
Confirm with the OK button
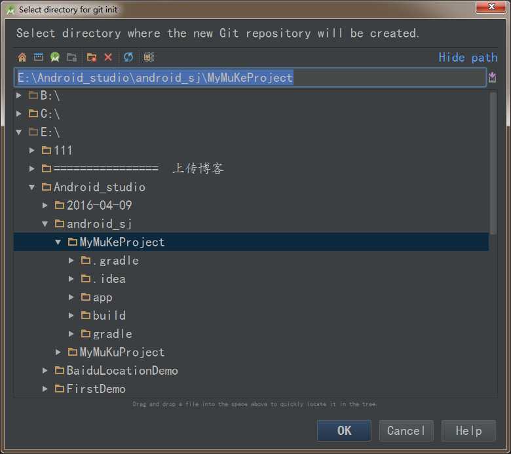344,430
